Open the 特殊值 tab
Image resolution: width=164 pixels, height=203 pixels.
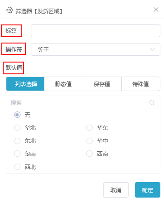[141, 84]
